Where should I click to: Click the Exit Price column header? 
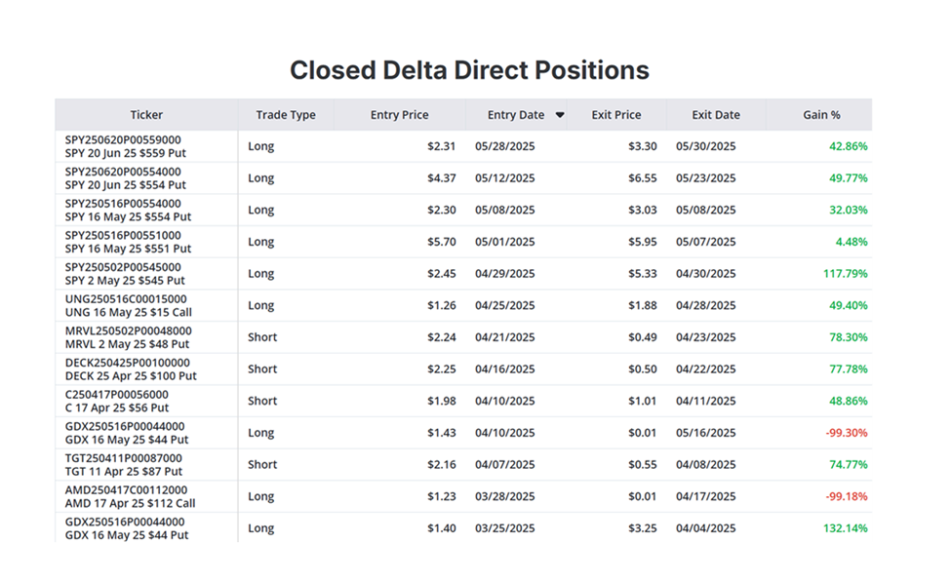[x=616, y=115]
